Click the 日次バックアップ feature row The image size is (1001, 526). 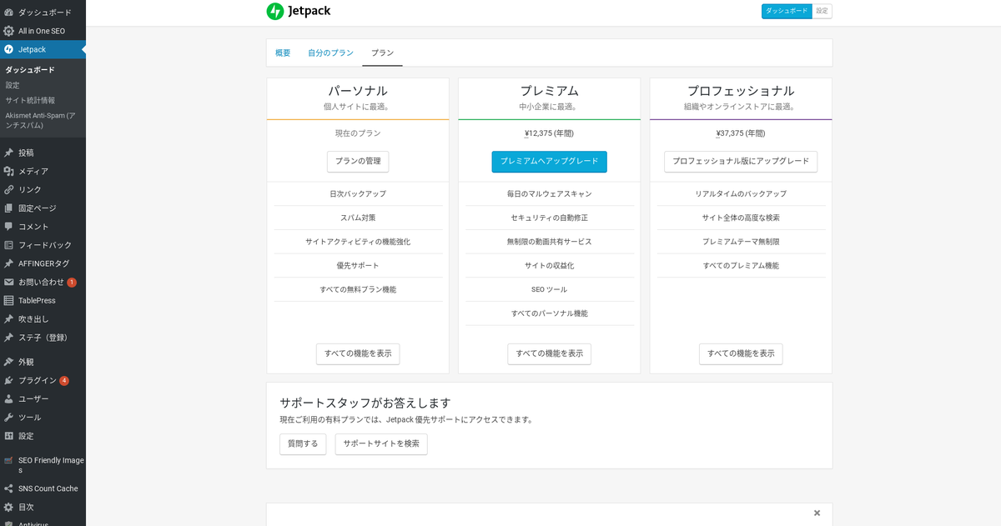tap(358, 194)
